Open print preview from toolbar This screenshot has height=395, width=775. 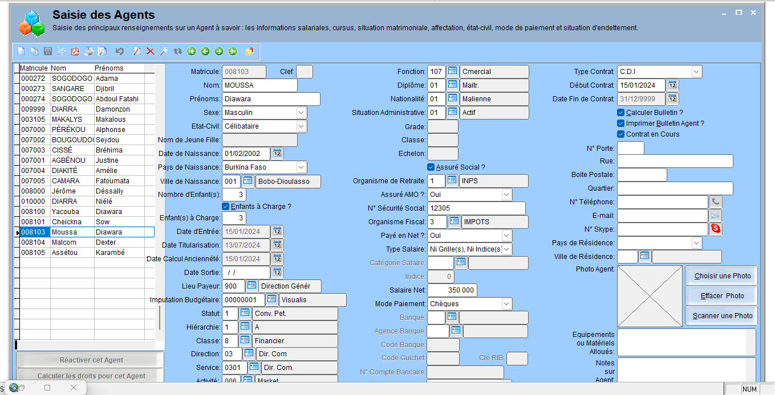103,51
